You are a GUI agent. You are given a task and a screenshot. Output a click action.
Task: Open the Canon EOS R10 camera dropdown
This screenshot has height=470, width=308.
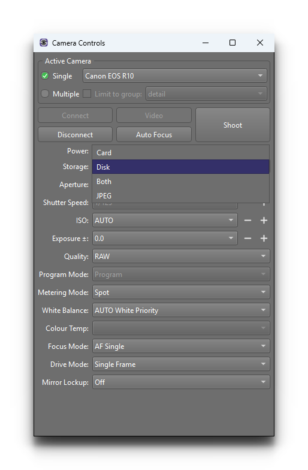(x=175, y=76)
